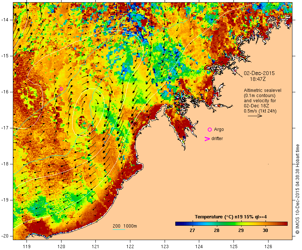This screenshot has width=302, height=250.
Task: Click the 'and velocity for' text
Action: [x=260, y=101]
